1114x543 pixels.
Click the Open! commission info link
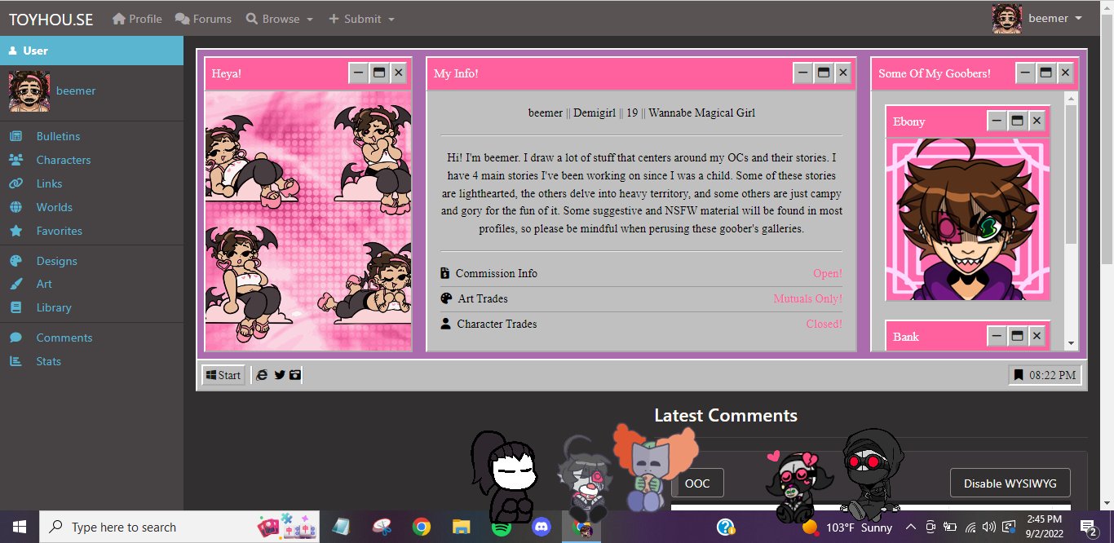point(827,273)
